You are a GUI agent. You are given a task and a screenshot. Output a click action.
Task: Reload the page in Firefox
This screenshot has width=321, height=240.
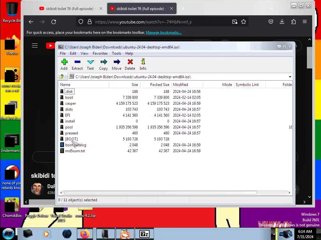pyautogui.click(x=54, y=22)
